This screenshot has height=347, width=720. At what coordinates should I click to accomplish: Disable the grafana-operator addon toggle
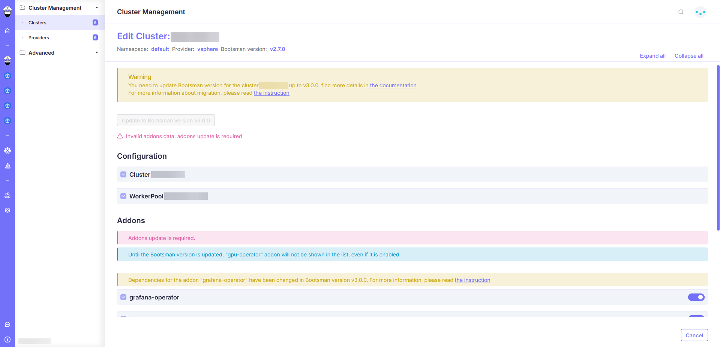point(696,297)
